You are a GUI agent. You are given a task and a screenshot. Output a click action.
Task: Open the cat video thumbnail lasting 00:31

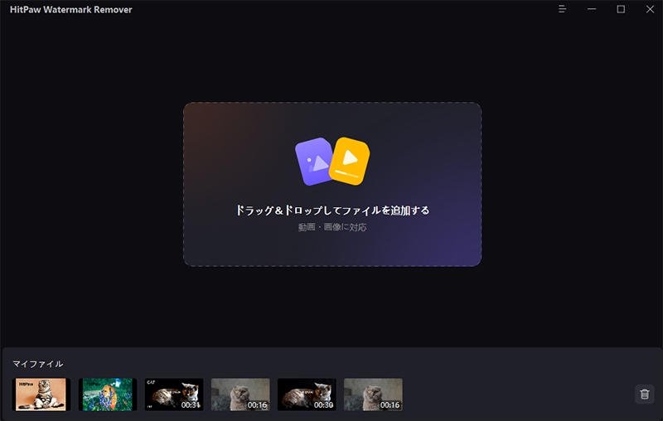coord(174,394)
